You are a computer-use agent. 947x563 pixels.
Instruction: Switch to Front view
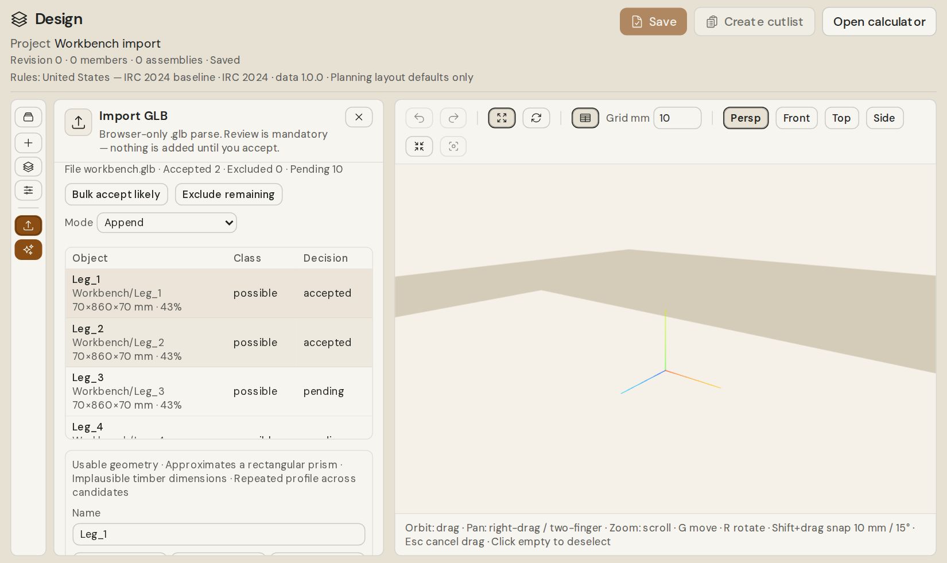click(x=797, y=118)
